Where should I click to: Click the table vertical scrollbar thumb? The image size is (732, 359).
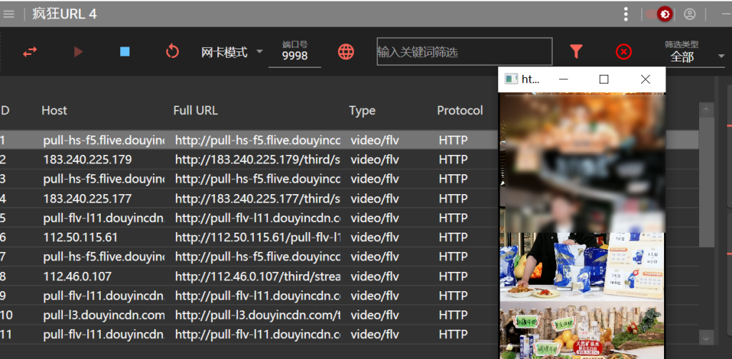click(706, 182)
